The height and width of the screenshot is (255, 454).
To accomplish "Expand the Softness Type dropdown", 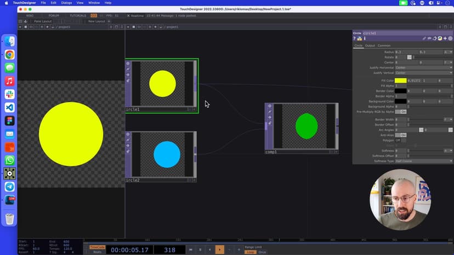I will coord(423,161).
